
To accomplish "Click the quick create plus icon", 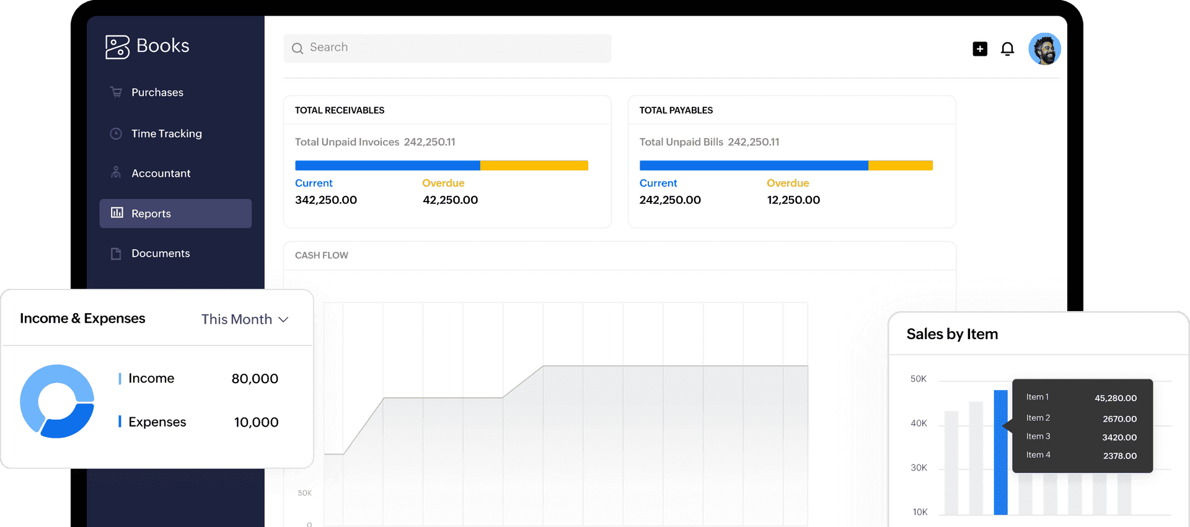I will (x=980, y=49).
